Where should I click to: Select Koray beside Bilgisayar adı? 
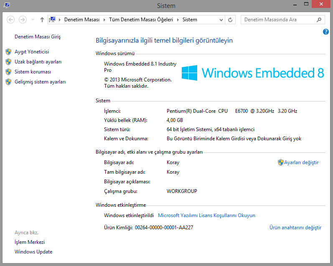173,162
